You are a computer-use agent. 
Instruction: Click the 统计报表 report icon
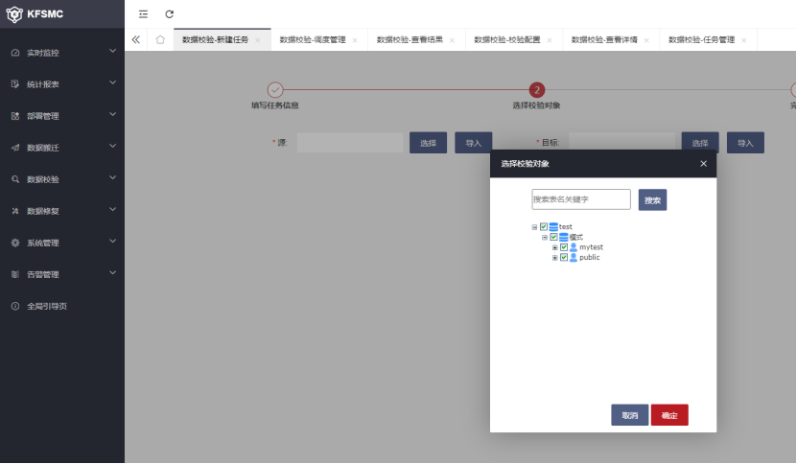pos(15,84)
